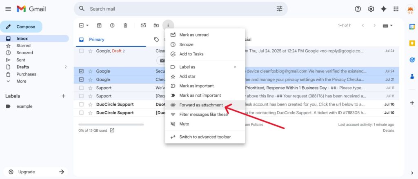This screenshot has height=179, width=418.
Task: Choose Filter messages like these
Action: click(x=205, y=115)
